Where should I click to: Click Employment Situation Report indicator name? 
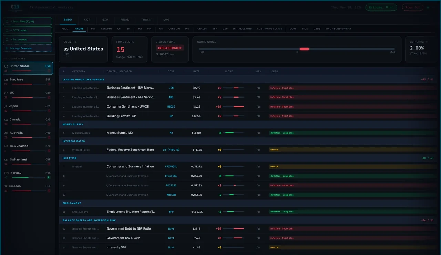click(131, 212)
